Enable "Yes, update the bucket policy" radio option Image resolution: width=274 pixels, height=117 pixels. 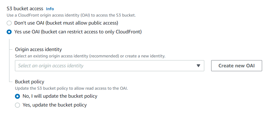(x=17, y=105)
